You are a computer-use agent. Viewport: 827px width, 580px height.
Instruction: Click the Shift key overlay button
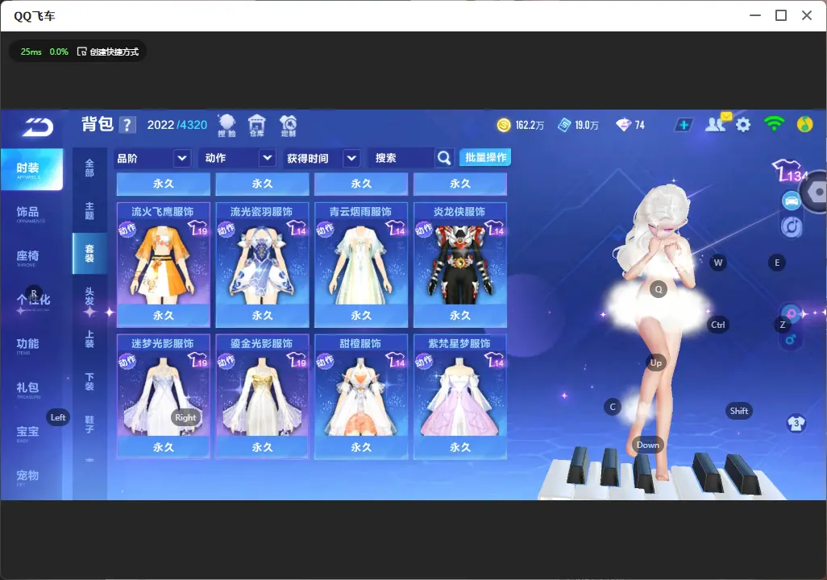[739, 411]
